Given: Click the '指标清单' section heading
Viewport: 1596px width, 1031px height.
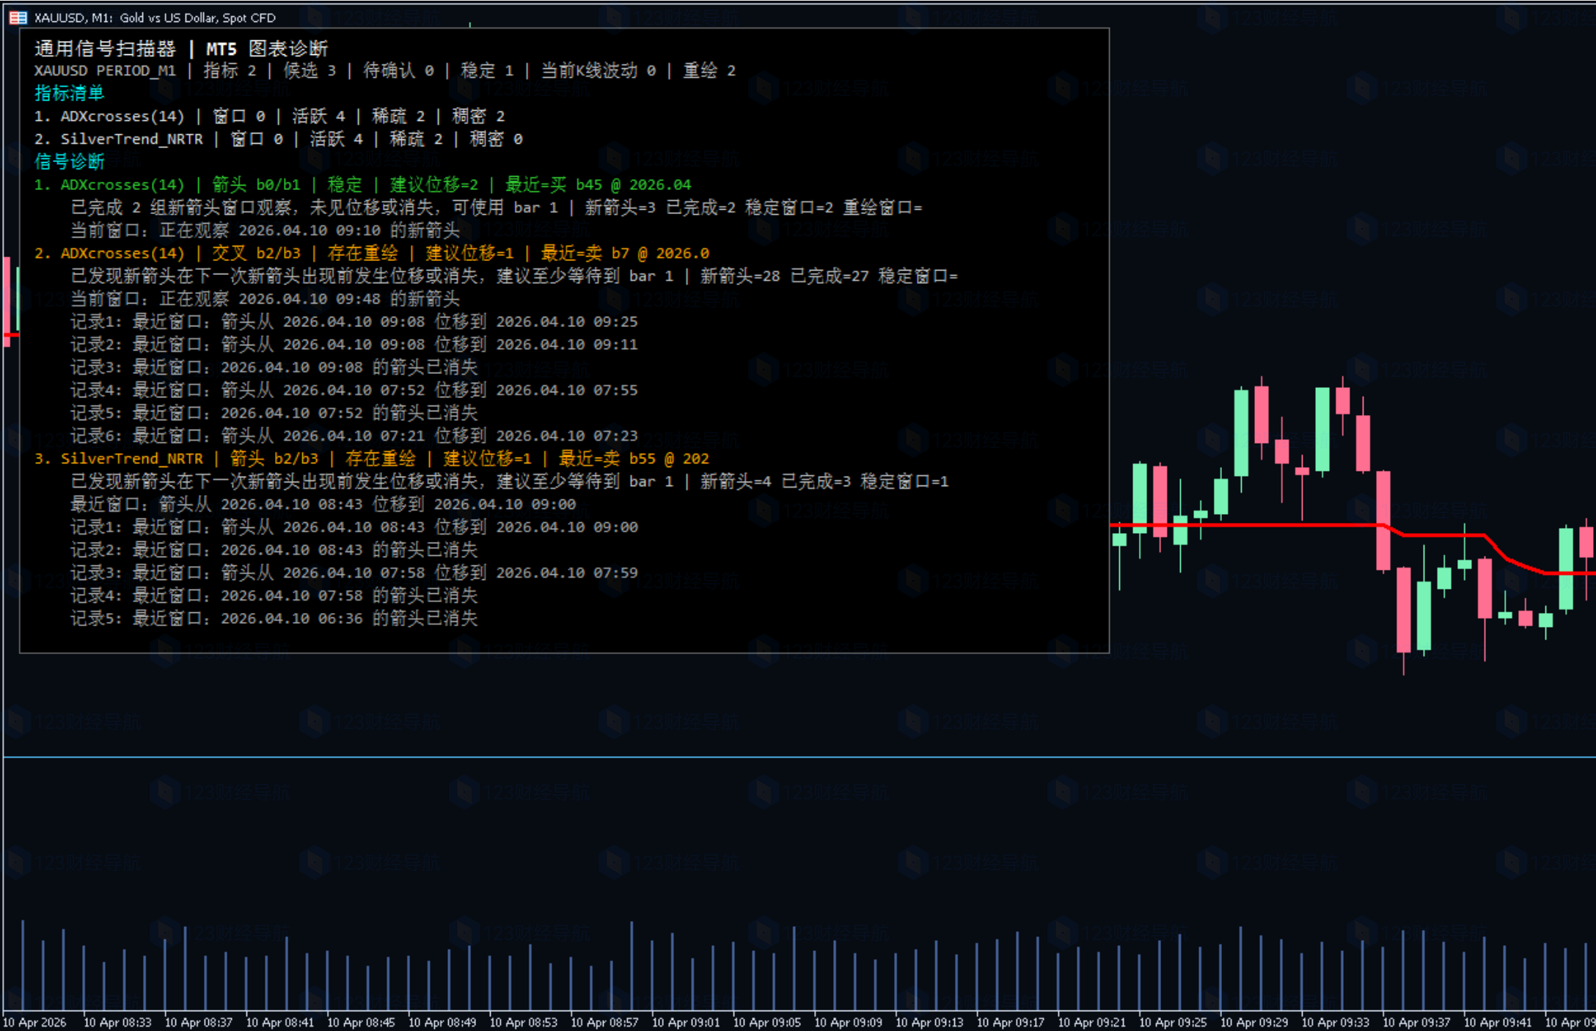Looking at the screenshot, I should [70, 93].
